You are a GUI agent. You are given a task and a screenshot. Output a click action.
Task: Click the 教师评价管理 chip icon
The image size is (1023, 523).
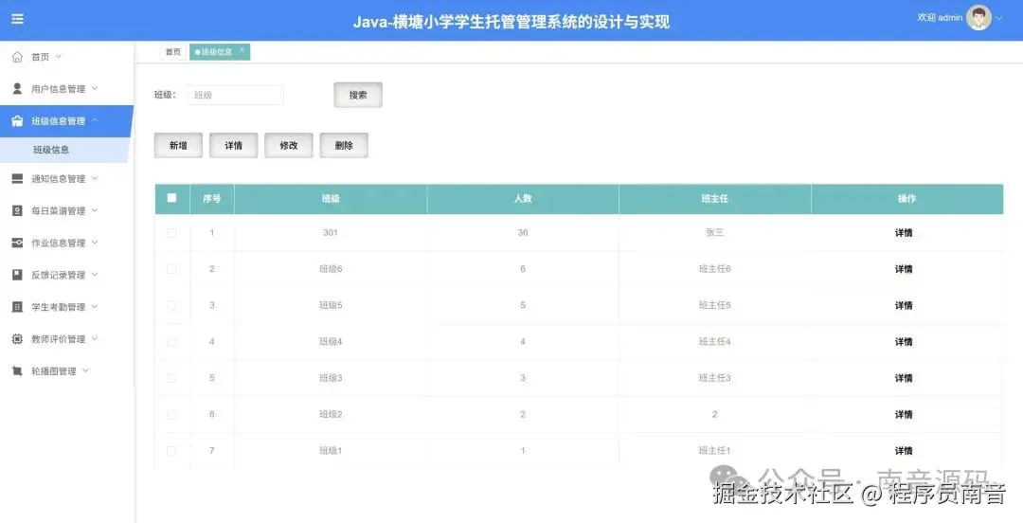(18, 339)
